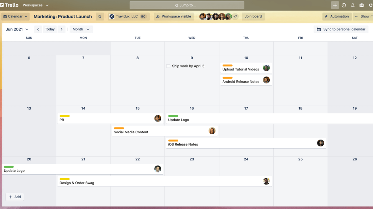Image resolution: width=373 pixels, height=209 pixels.
Task: Click the avatar on iOS Release Notes card
Action: click(x=320, y=143)
